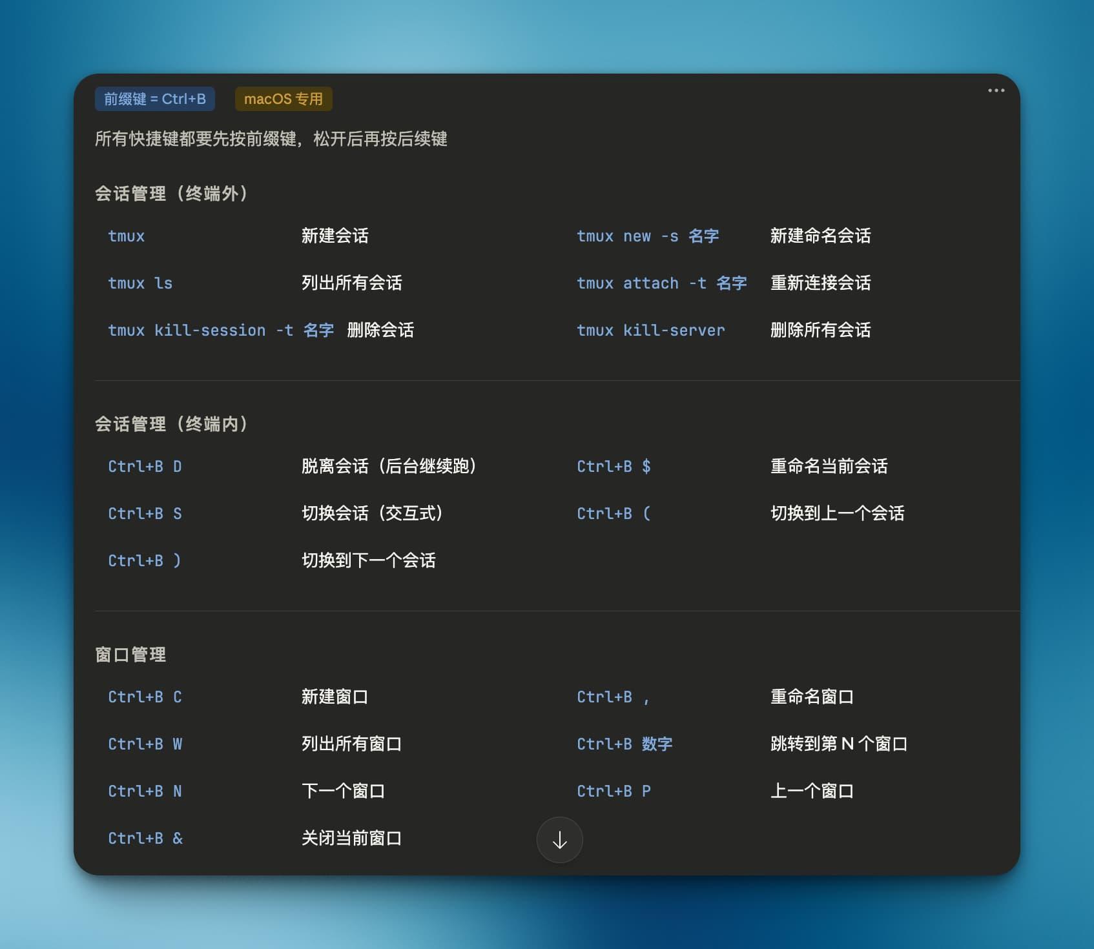Image resolution: width=1094 pixels, height=949 pixels.
Task: Select the 'tmux kill-server' command text
Action: (650, 331)
